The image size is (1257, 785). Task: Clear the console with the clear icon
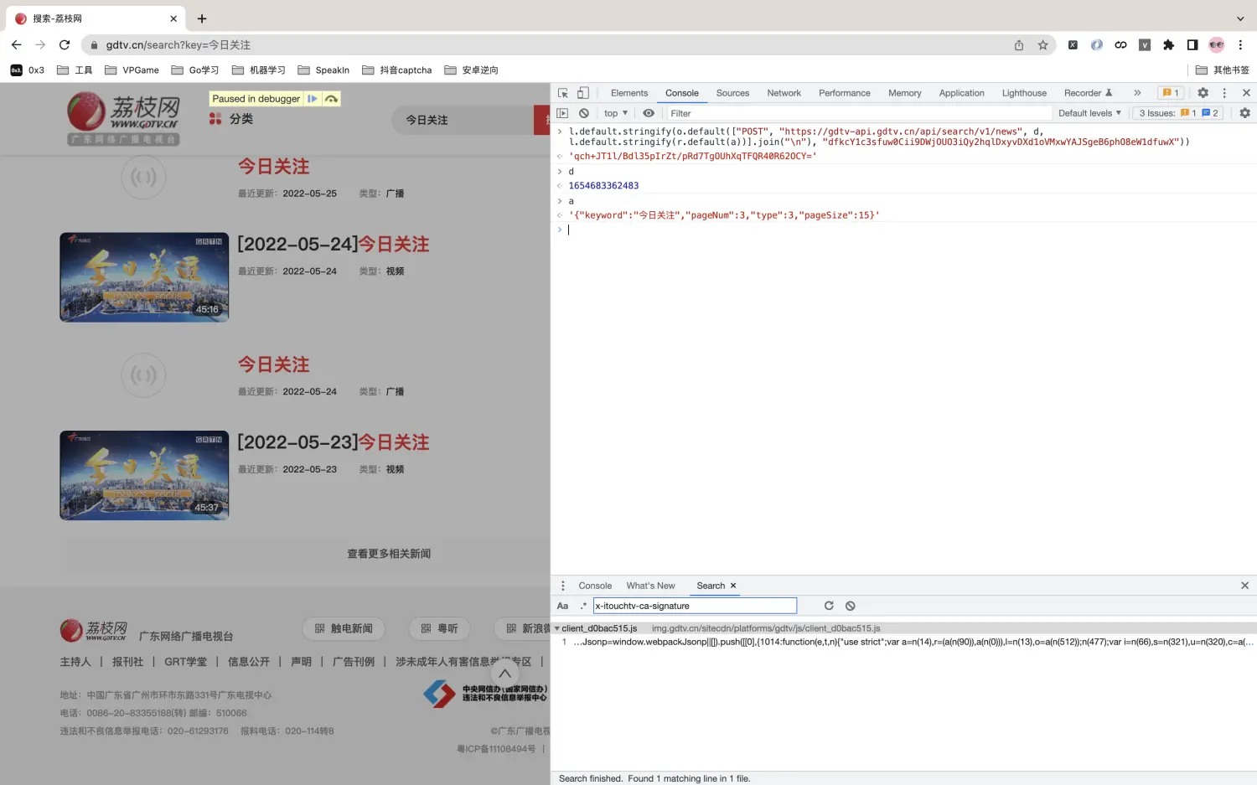(x=584, y=113)
